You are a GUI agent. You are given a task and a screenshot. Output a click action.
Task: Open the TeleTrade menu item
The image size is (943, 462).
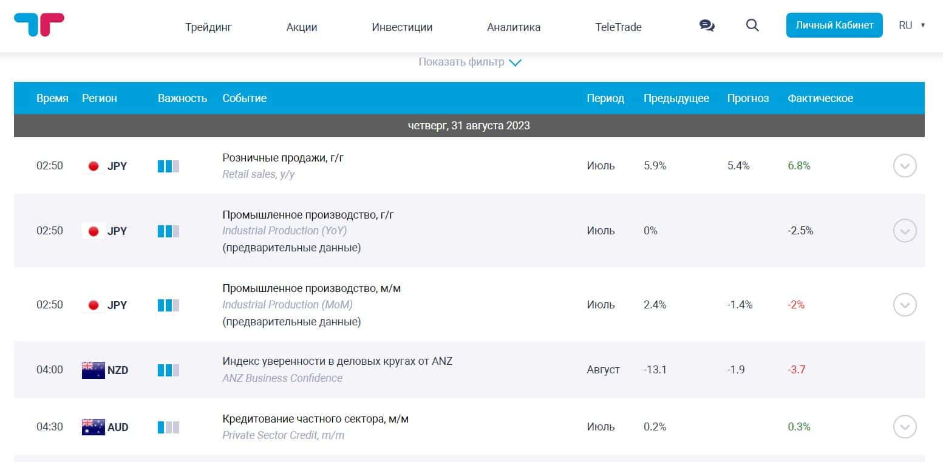[619, 27]
